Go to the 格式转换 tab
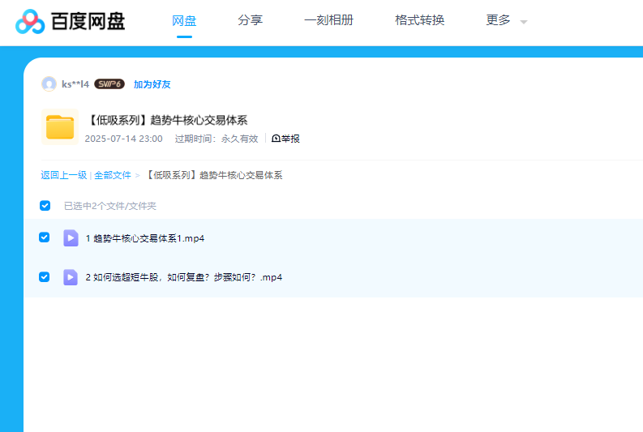The image size is (643, 432). (420, 20)
